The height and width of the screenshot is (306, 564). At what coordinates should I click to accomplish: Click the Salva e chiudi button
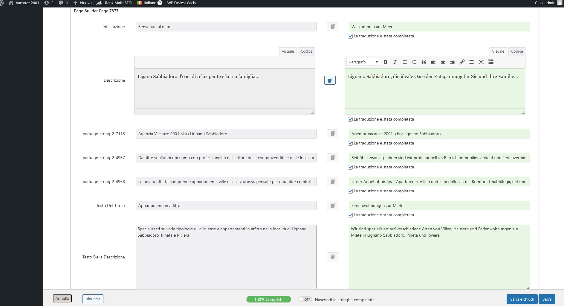pyautogui.click(x=522, y=299)
